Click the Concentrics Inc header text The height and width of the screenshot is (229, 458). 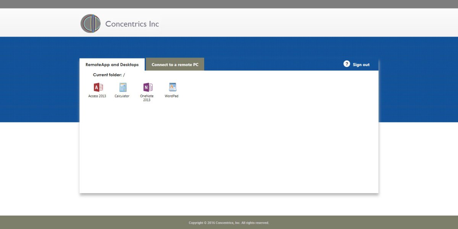[131, 24]
